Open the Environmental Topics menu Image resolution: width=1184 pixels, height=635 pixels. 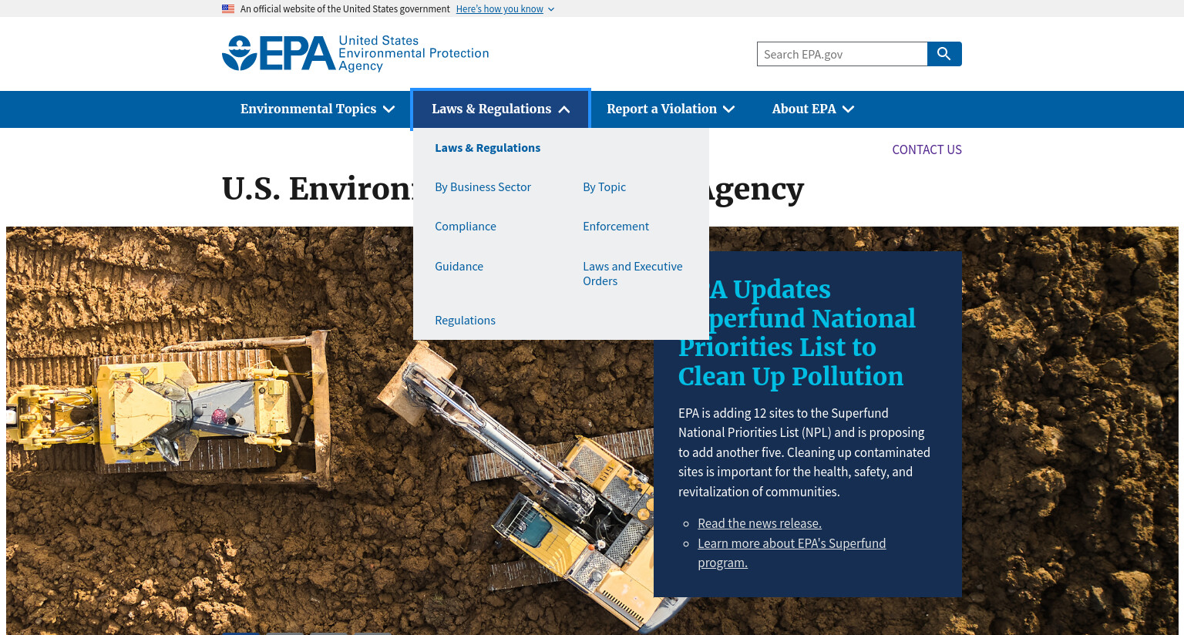tap(318, 109)
